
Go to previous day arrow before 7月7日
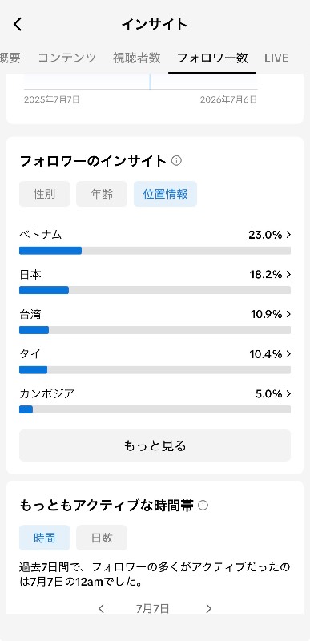[101, 608]
